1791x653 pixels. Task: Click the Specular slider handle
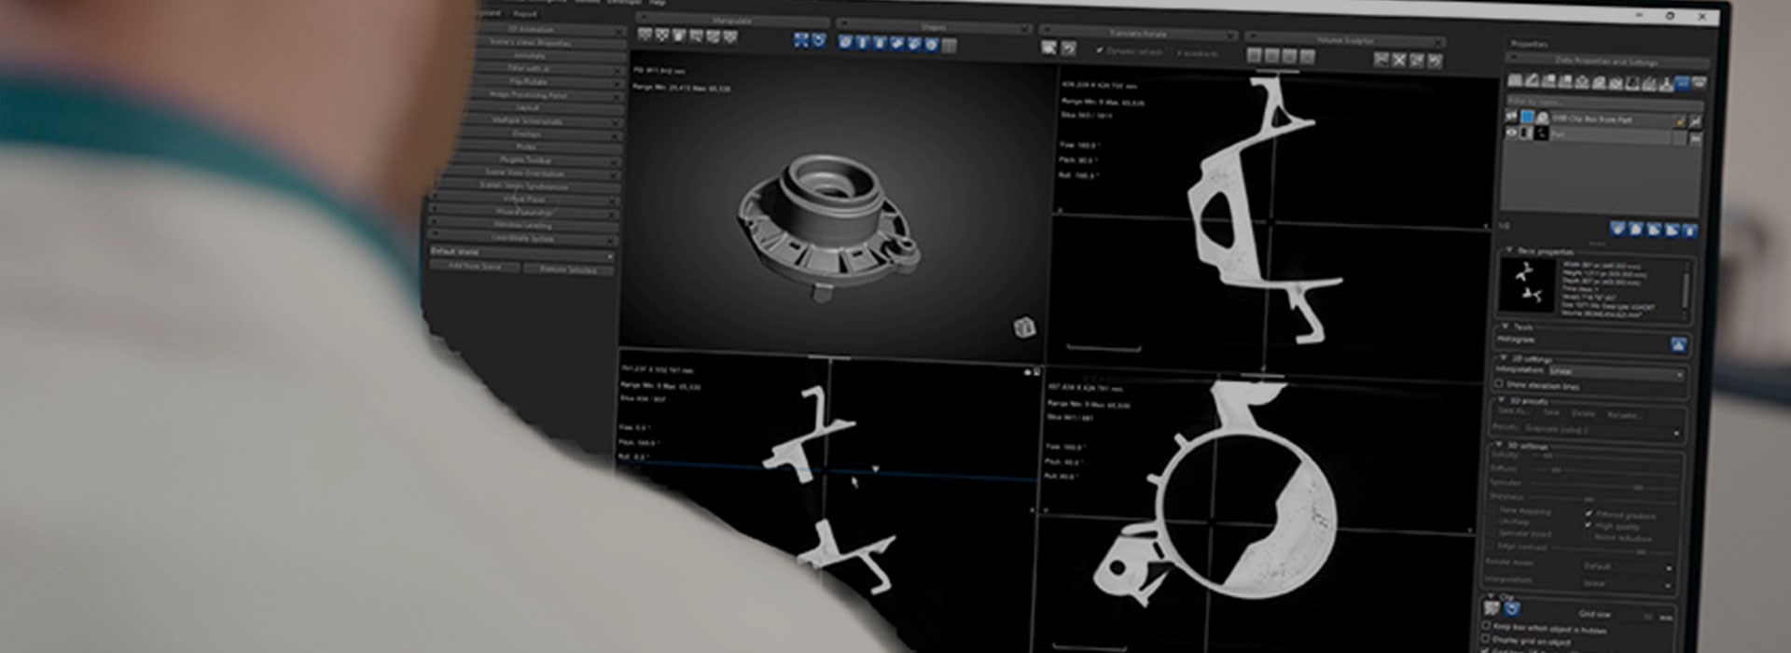click(1638, 488)
